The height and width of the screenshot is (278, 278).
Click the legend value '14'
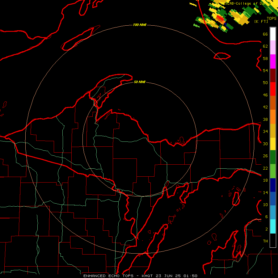(265, 192)
